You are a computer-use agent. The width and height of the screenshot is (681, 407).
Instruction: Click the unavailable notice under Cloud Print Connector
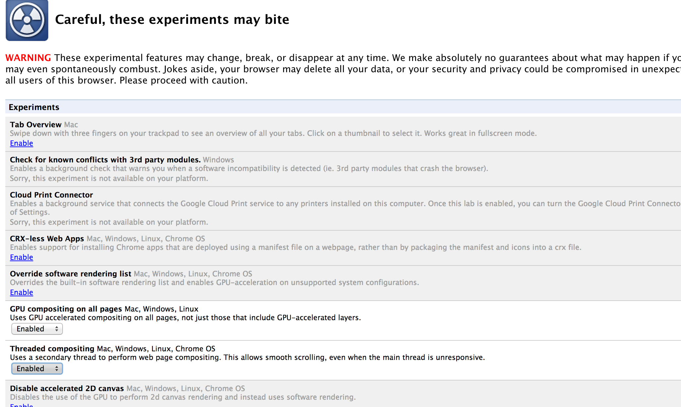[x=109, y=222]
